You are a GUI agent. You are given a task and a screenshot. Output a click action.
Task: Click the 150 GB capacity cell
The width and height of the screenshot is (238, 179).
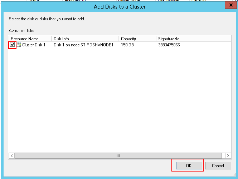click(127, 45)
